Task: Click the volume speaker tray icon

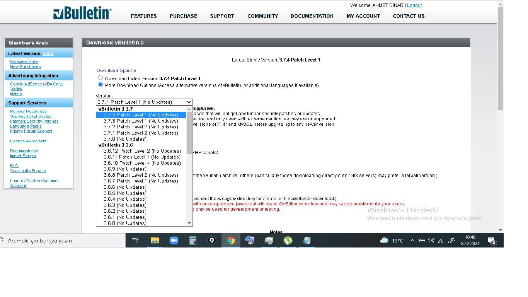Action: pyautogui.click(x=431, y=241)
